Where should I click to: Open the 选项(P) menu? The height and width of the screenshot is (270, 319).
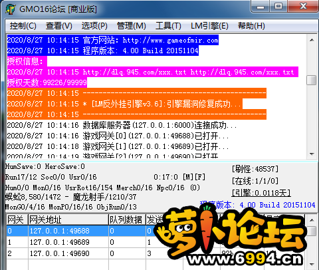click(x=94, y=26)
